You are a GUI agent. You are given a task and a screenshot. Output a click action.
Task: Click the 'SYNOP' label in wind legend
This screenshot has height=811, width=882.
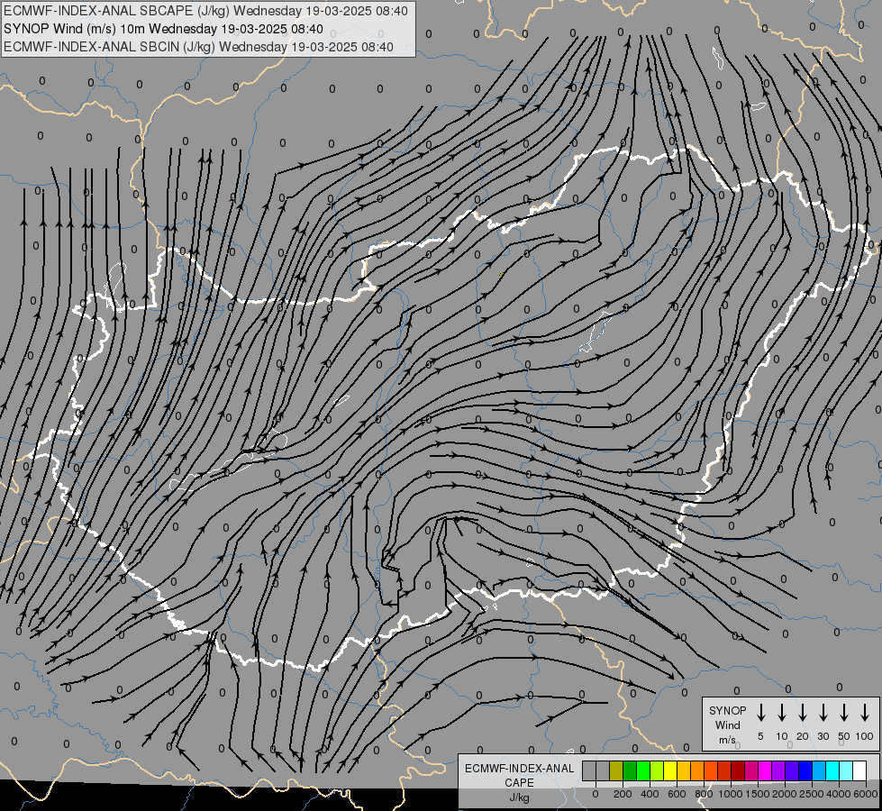click(x=727, y=710)
